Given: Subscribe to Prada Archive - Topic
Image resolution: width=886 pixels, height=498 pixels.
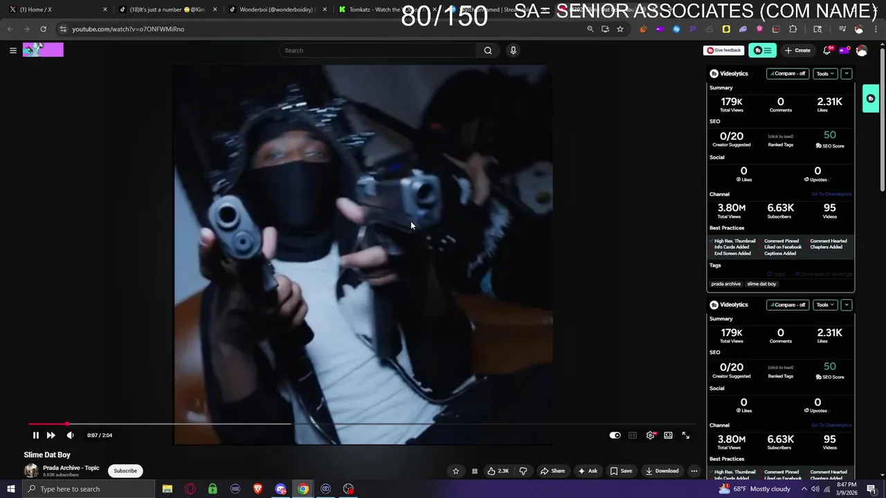Looking at the screenshot, I should (x=125, y=471).
